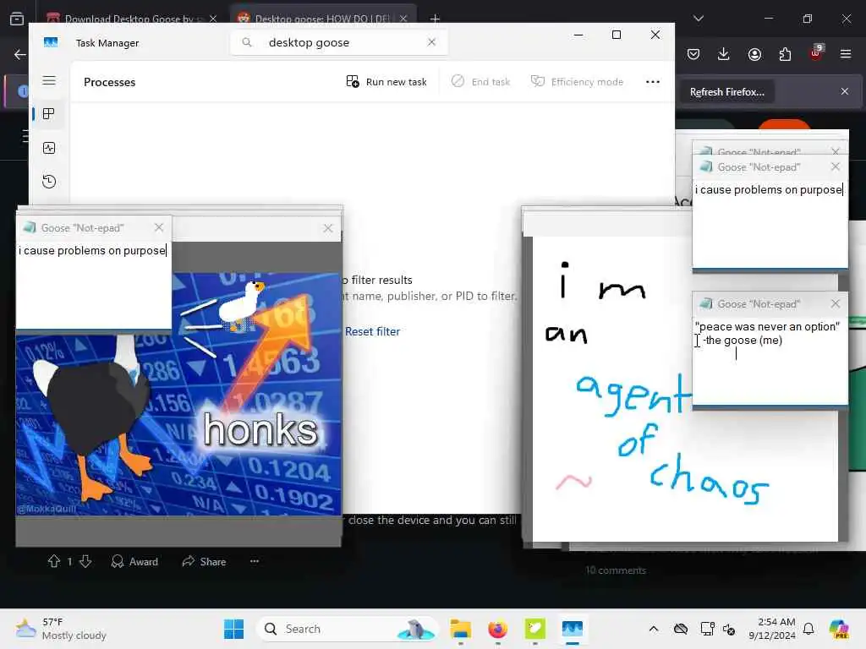Screen dimensions: 866x649
Task: Click the network display icon in system tray
Action: [x=707, y=629]
